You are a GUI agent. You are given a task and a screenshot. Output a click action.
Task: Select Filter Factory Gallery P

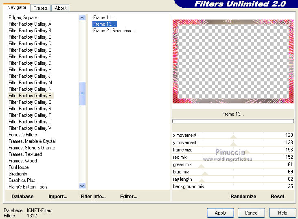coord(31,95)
